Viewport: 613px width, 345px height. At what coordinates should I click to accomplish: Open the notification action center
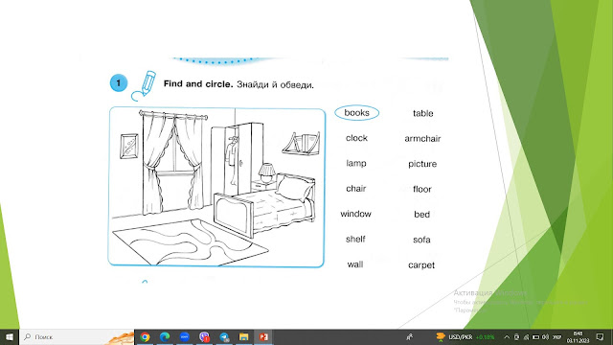[601, 336]
